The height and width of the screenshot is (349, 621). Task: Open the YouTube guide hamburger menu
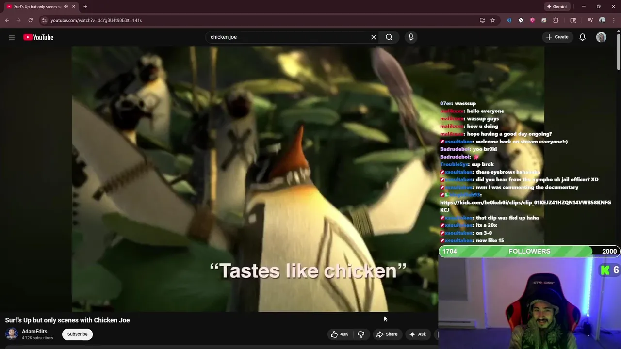point(12,37)
